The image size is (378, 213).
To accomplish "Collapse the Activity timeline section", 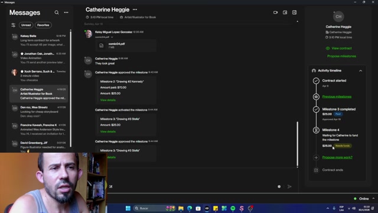I will click(361, 71).
